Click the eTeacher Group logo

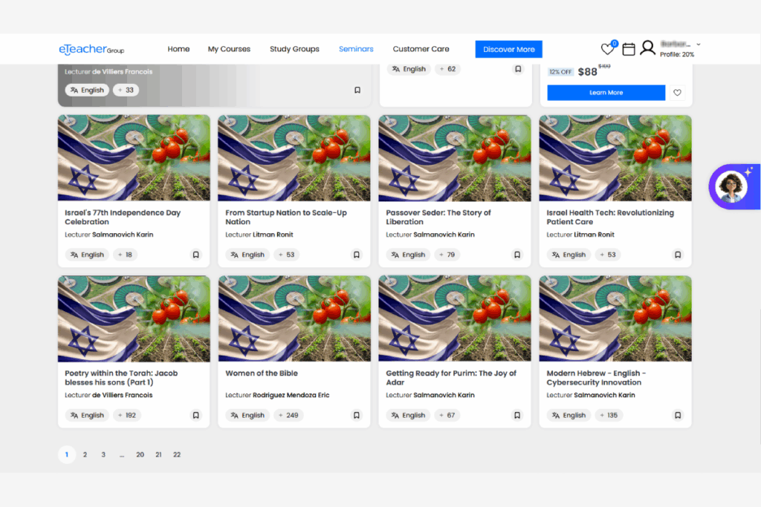point(91,49)
